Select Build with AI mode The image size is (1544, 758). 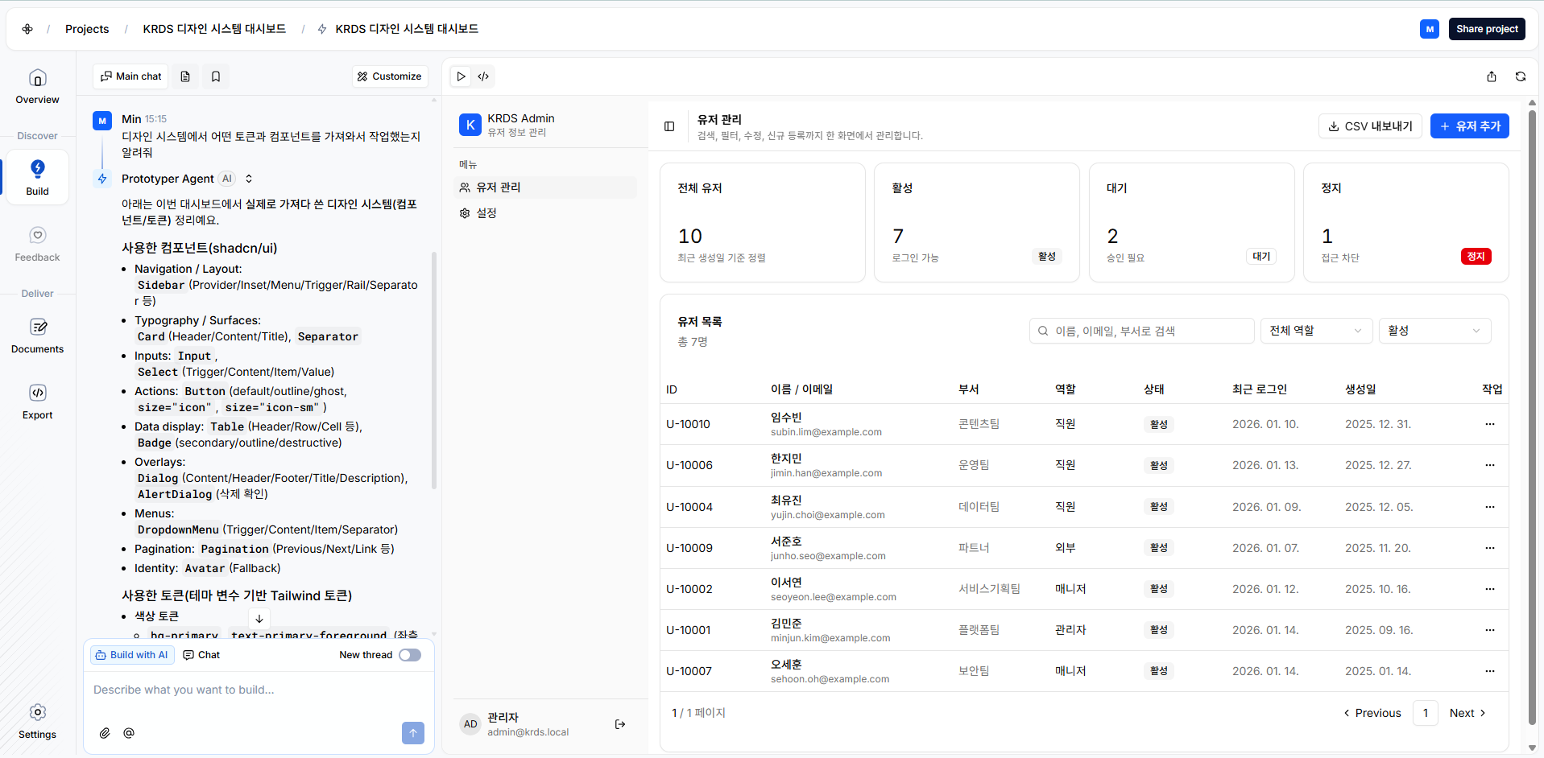131,655
